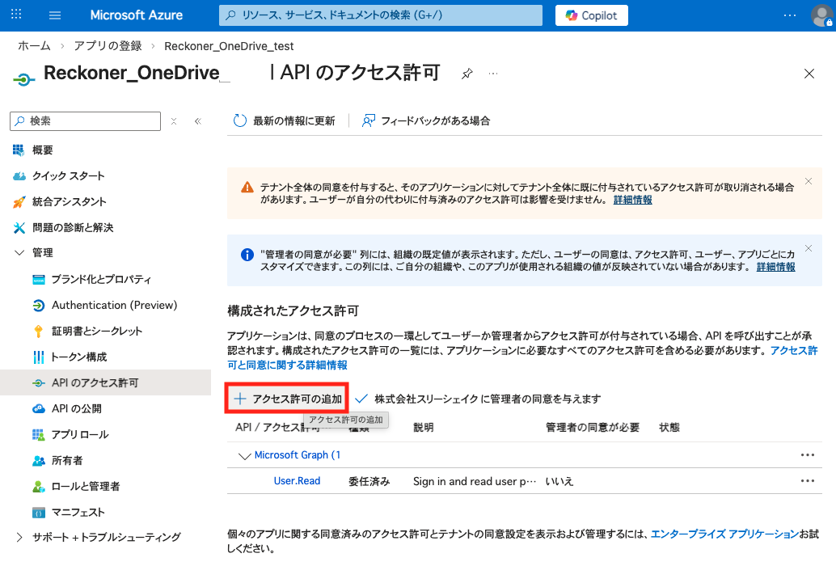This screenshot has height=566, width=836.
Task: Dismiss the blue info banner
Action: [809, 248]
